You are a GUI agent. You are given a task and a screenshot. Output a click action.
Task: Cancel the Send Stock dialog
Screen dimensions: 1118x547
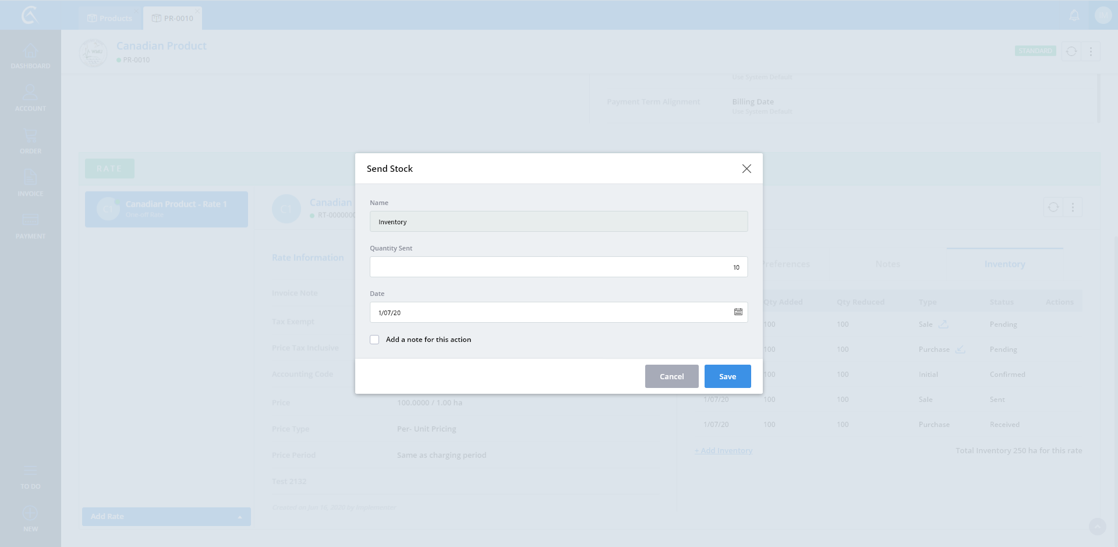coord(671,376)
